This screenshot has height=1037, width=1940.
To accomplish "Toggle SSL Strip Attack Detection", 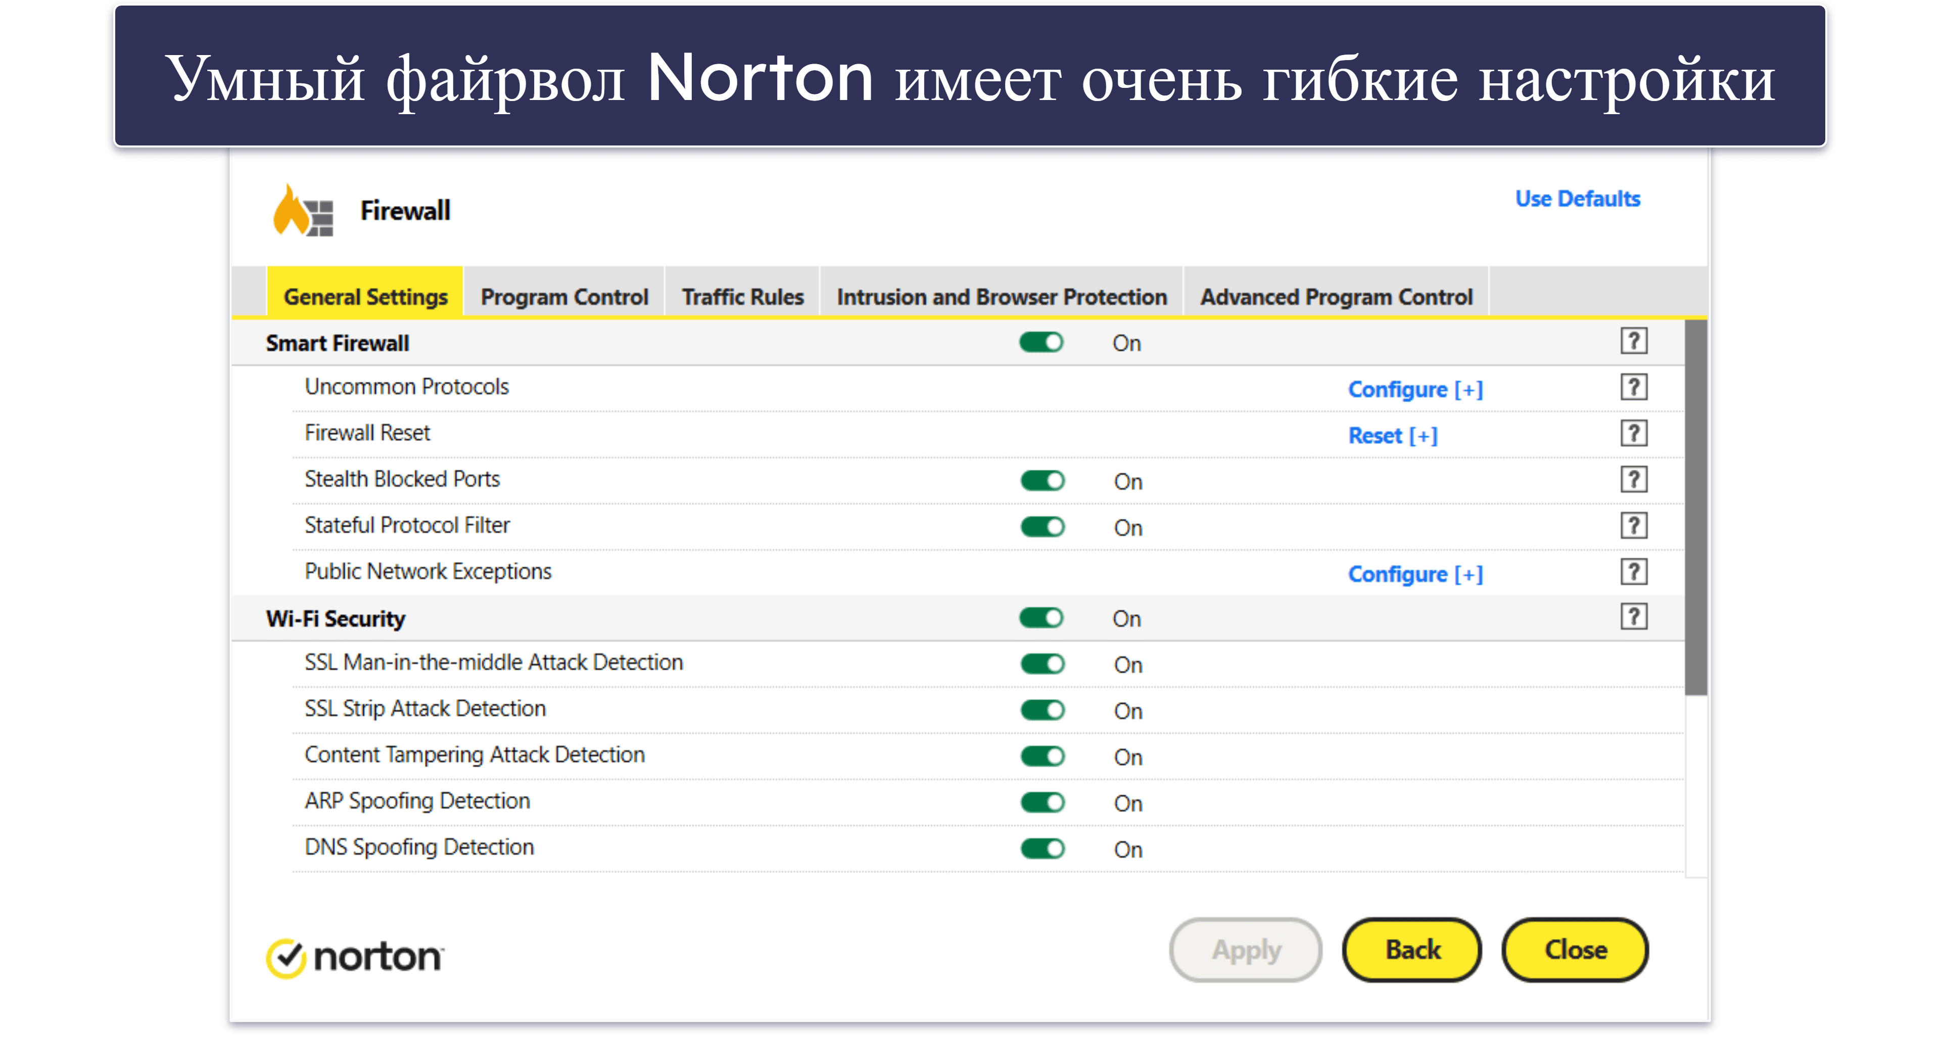I will [x=1043, y=710].
